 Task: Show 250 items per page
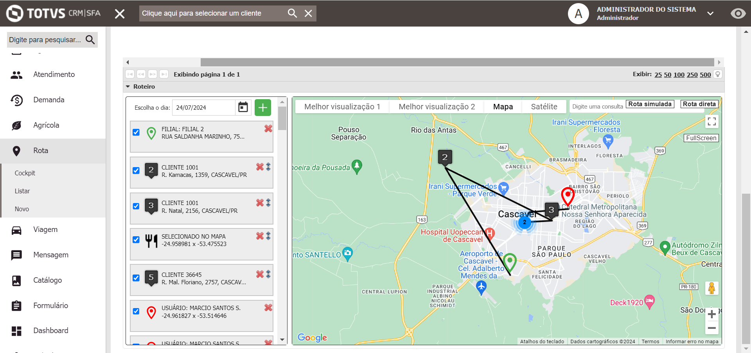pyautogui.click(x=692, y=75)
